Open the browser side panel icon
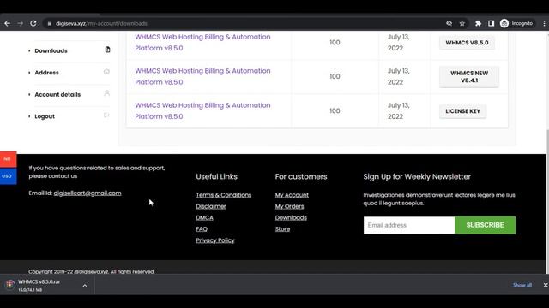Image resolution: width=549 pixels, height=308 pixels. [x=492, y=23]
